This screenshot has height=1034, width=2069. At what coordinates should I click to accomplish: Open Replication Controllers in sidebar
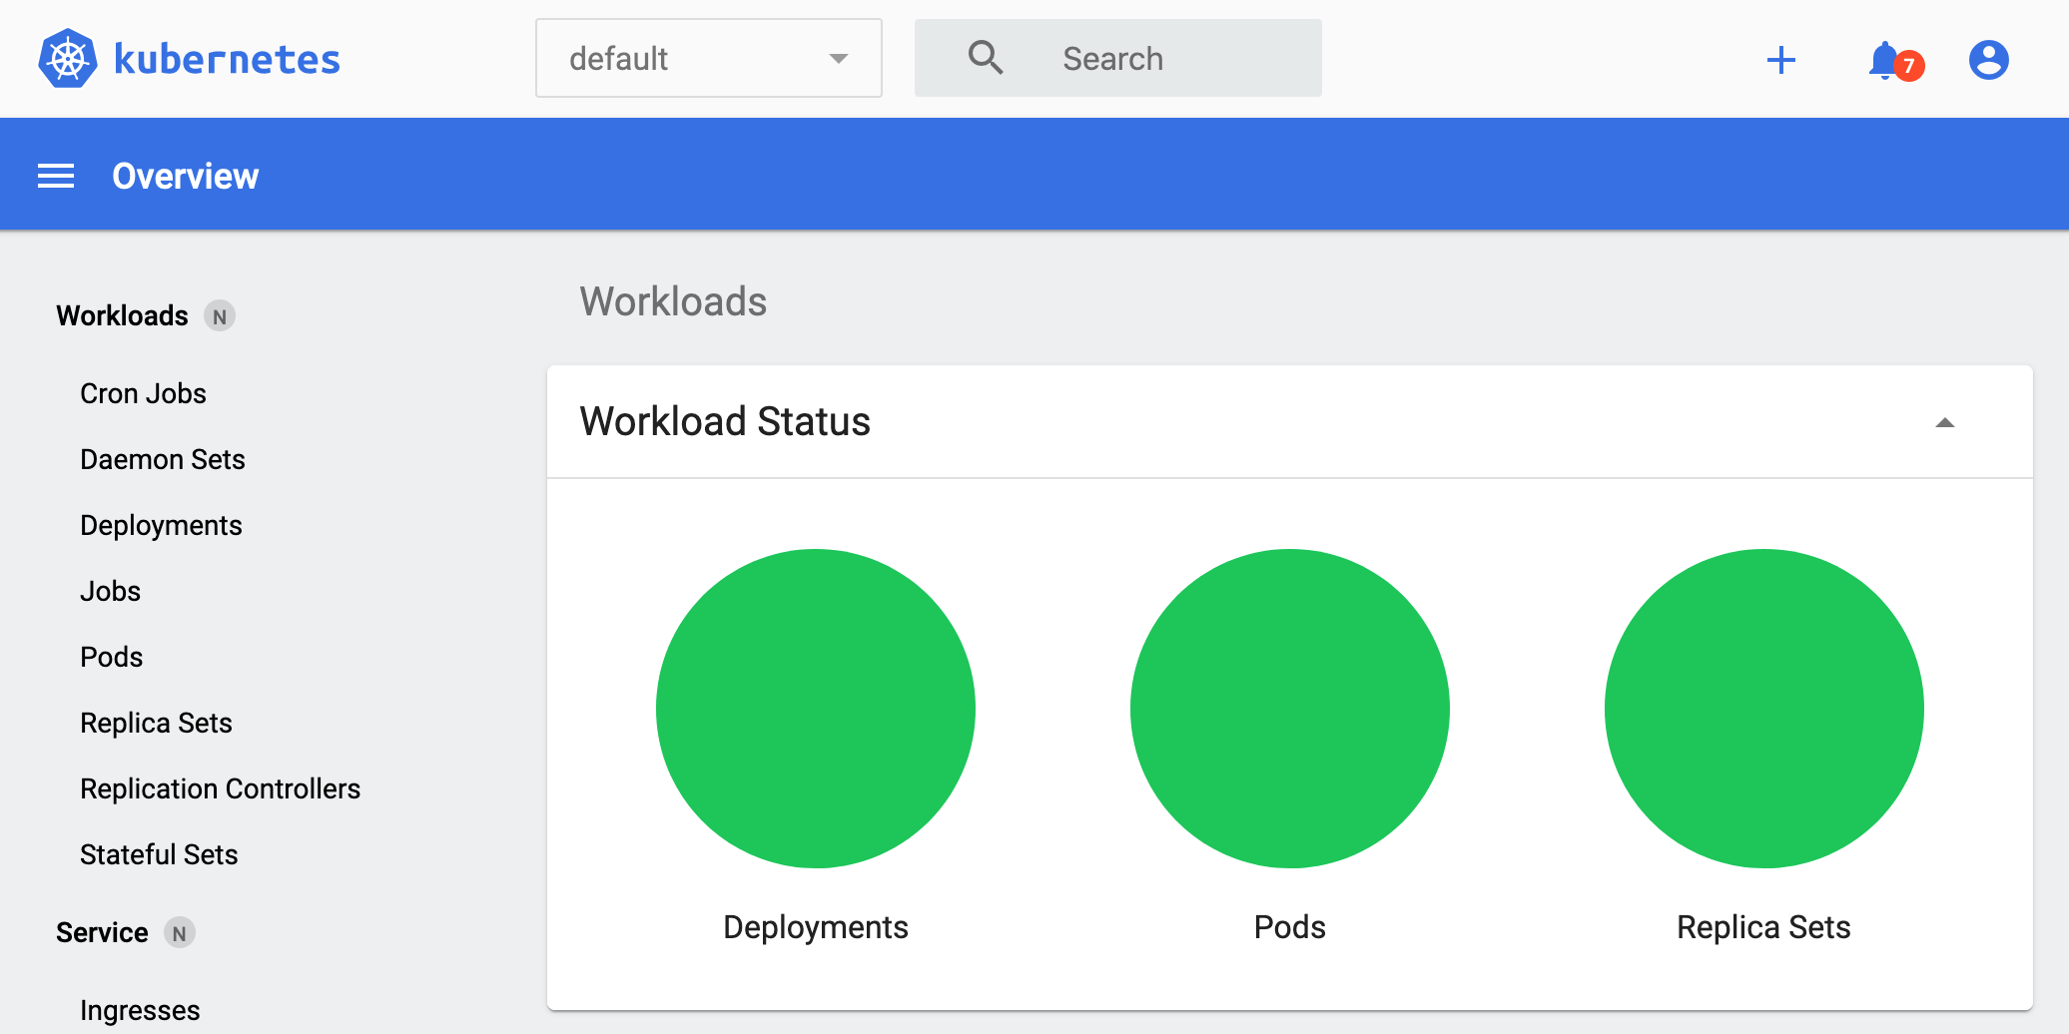coord(220,788)
